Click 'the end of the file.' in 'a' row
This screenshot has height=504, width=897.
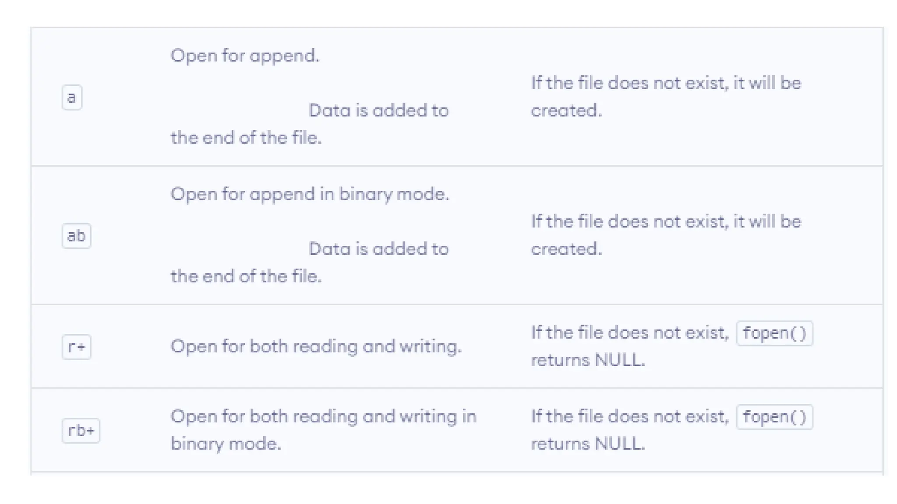[x=246, y=138]
